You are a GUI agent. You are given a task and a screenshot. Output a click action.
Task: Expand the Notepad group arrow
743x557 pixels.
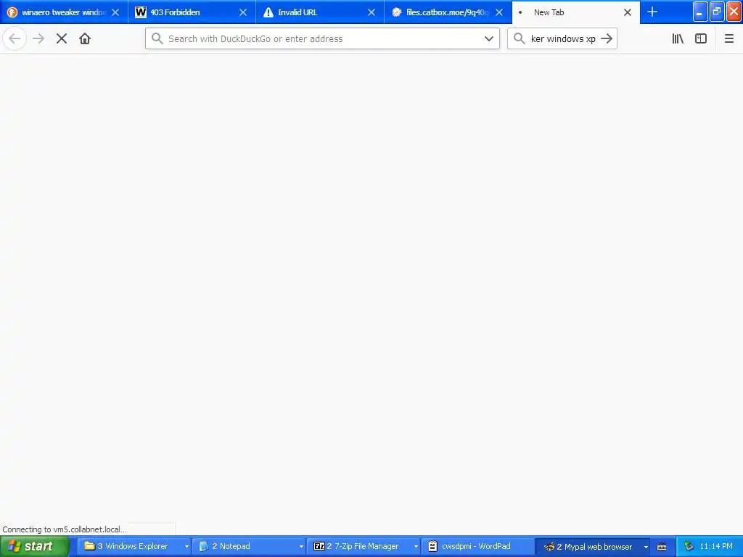click(x=301, y=547)
